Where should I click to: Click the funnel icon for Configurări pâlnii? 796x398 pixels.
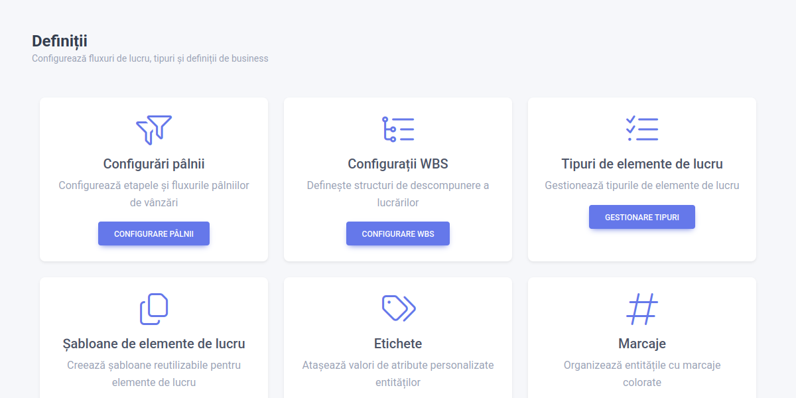coord(154,129)
